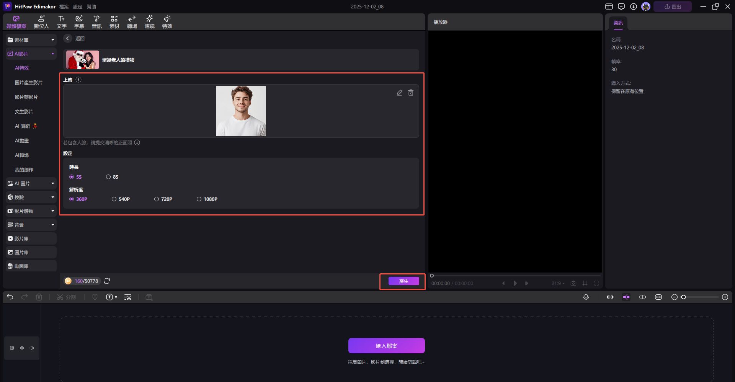The image size is (735, 382).
Task: Select 720P resolution
Action: click(157, 199)
